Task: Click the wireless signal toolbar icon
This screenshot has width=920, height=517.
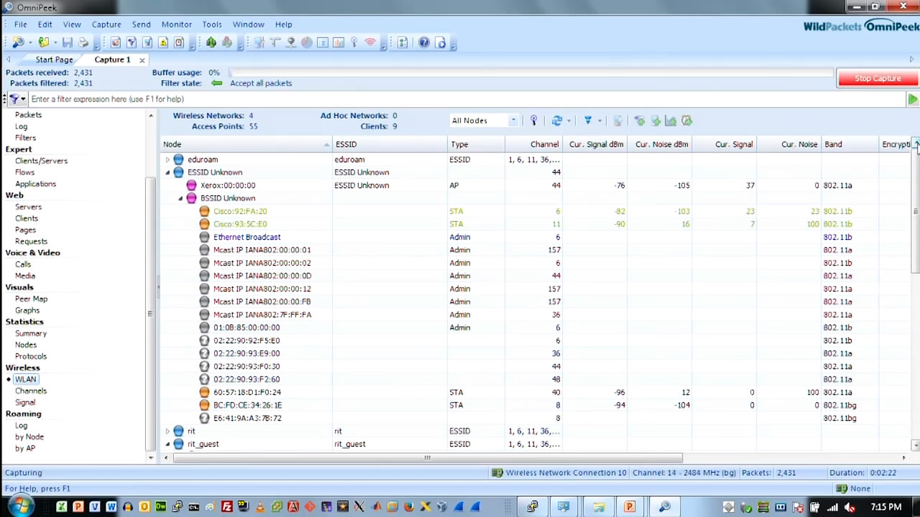Action: [370, 43]
